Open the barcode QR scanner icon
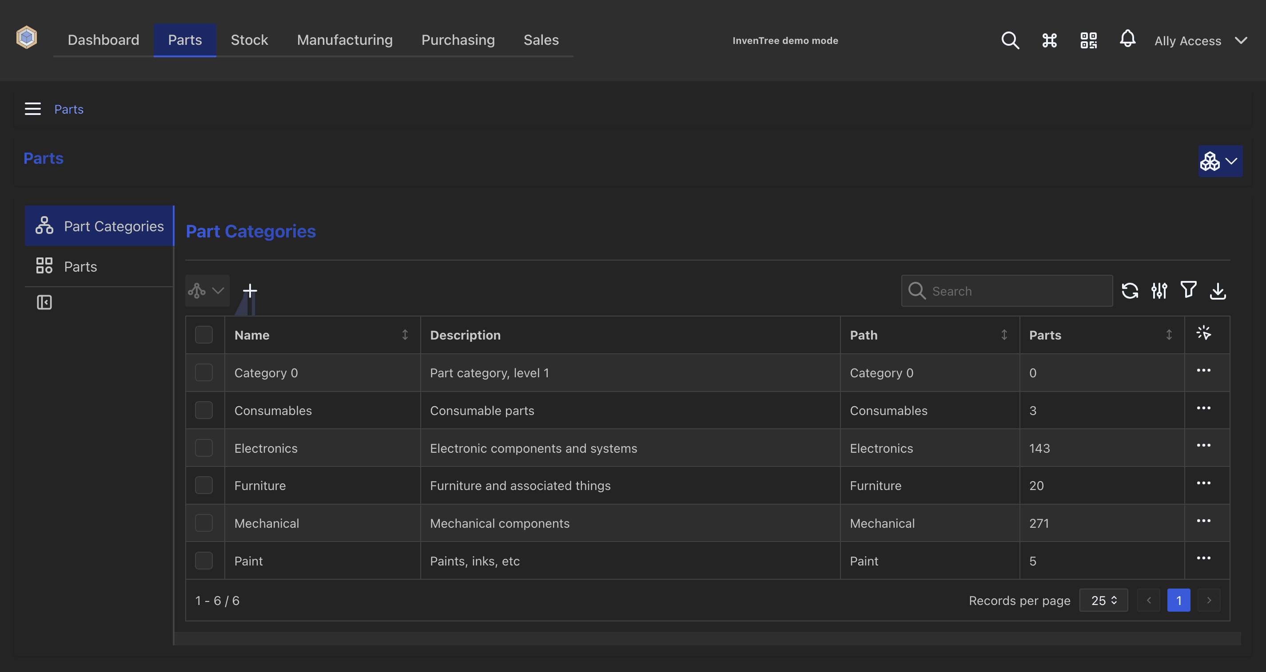The height and width of the screenshot is (672, 1266). pos(1089,40)
